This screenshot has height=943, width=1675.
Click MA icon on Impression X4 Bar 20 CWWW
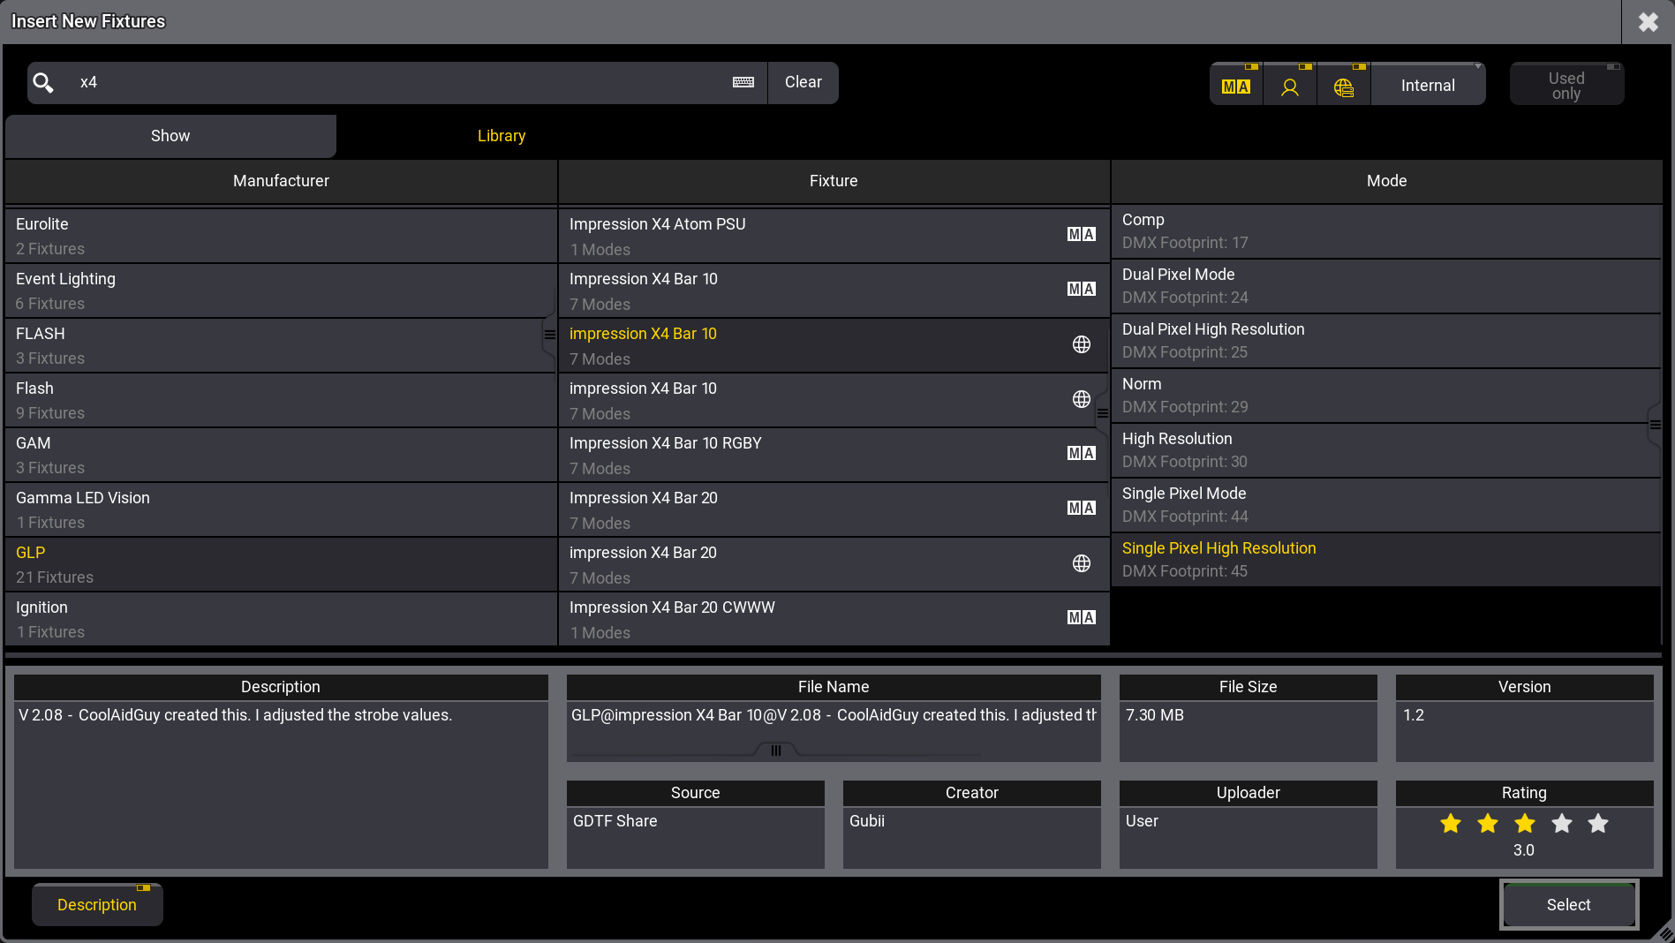(x=1081, y=618)
